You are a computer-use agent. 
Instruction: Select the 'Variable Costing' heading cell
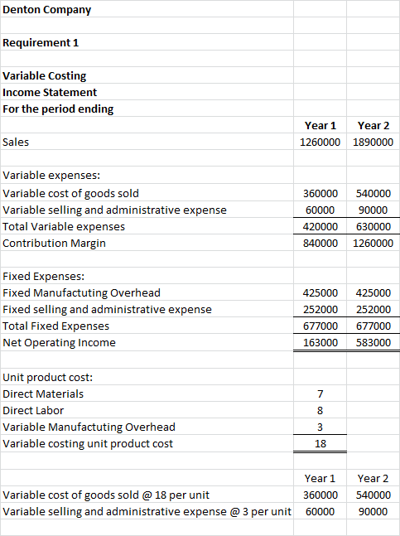[147, 75]
